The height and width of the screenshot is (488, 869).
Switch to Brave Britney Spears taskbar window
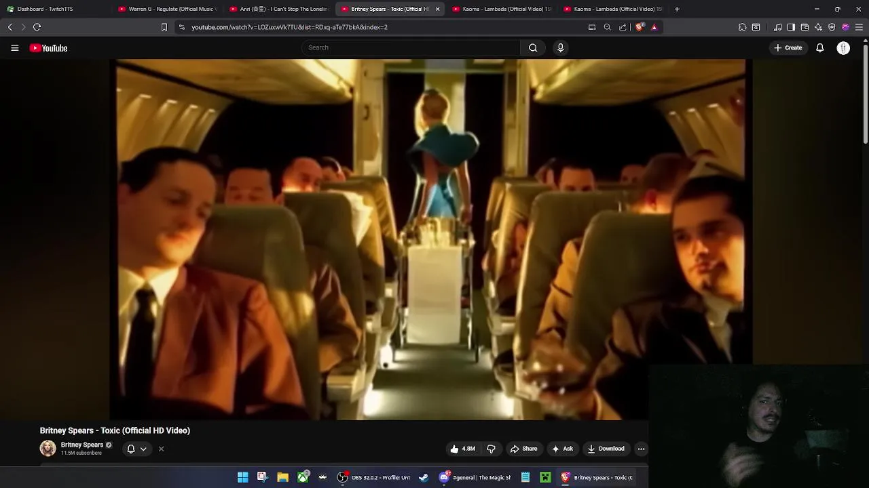597,477
